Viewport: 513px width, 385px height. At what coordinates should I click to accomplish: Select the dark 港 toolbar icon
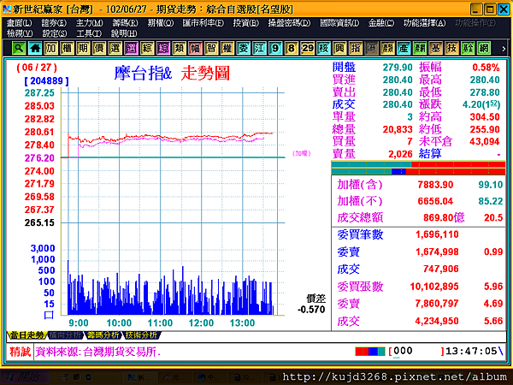(372, 48)
